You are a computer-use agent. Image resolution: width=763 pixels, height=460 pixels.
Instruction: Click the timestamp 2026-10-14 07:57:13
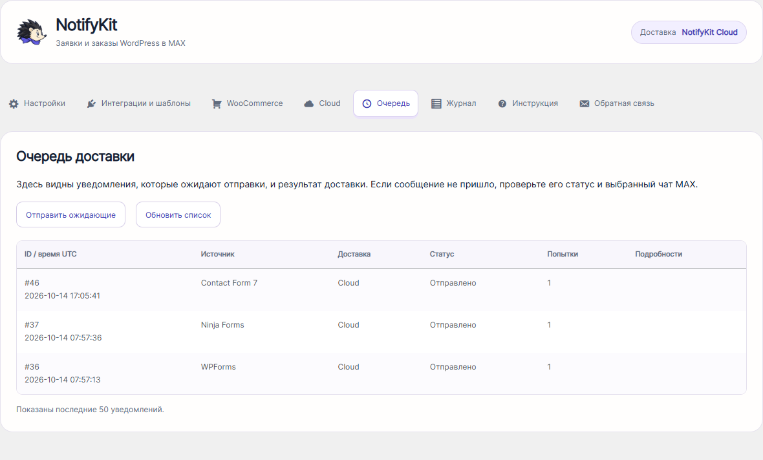point(63,379)
